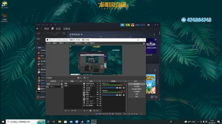Hide the 图像 3 source
This screenshot has width=222, height=124.
tap(98, 92)
